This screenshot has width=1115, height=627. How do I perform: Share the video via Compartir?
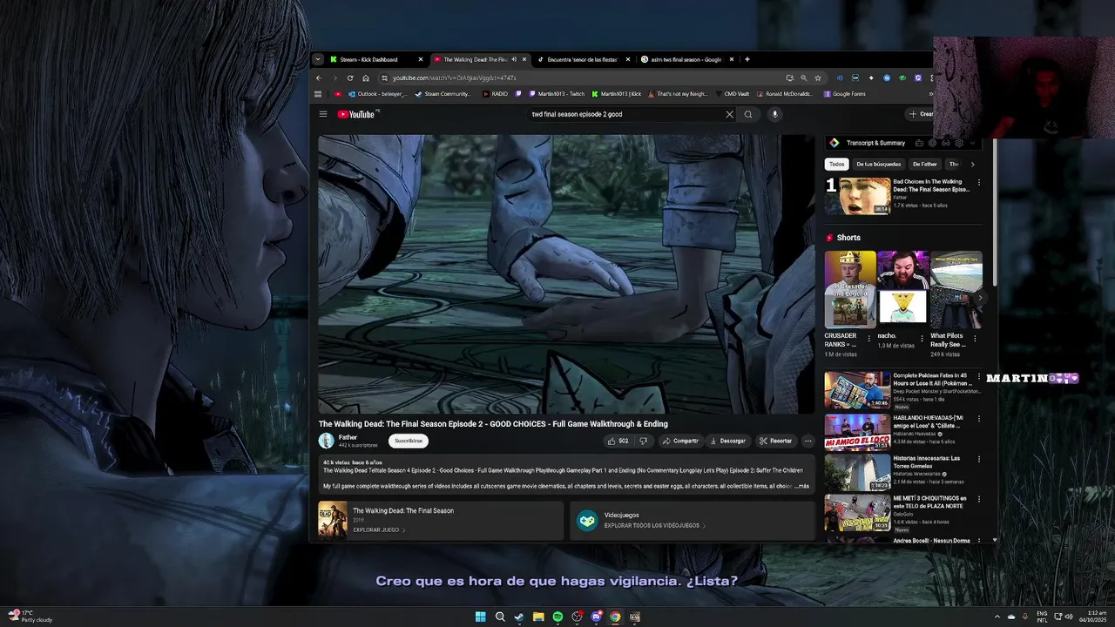680,441
